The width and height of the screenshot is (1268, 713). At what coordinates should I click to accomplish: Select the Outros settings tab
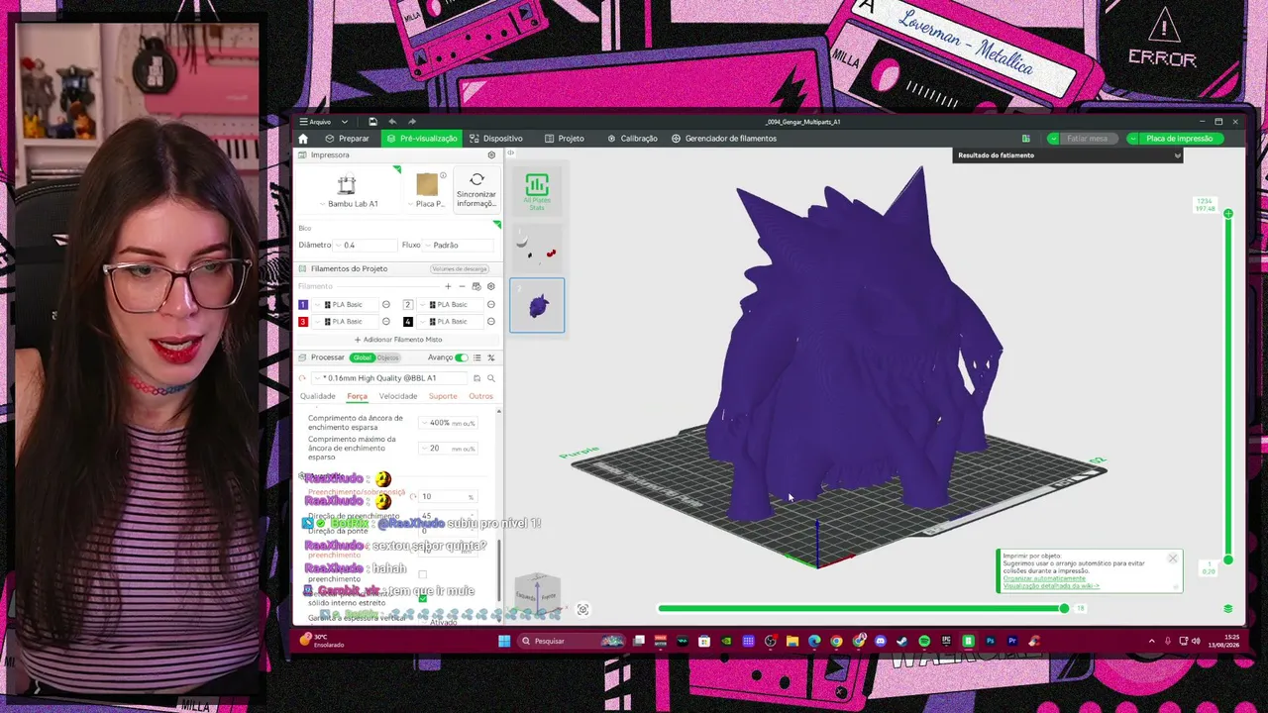pos(480,396)
